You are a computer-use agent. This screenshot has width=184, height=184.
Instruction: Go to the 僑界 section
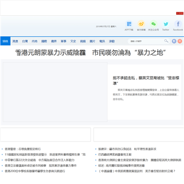pos(54,41)
